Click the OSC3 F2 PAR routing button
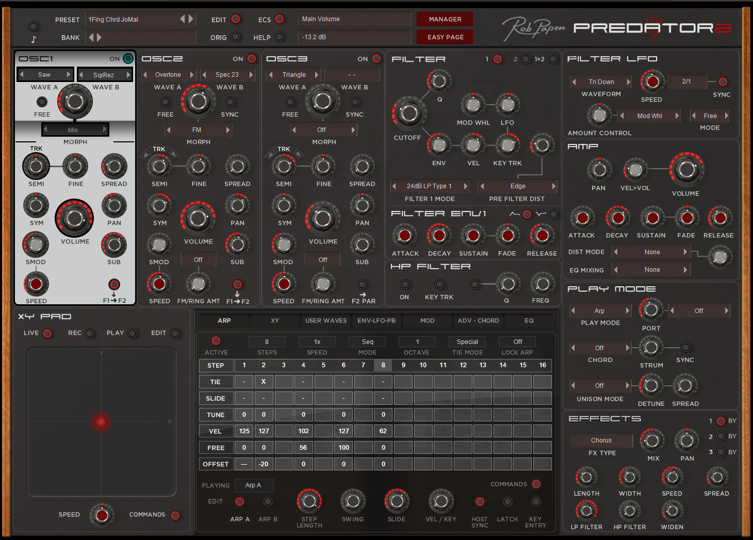753x540 pixels. click(x=363, y=284)
